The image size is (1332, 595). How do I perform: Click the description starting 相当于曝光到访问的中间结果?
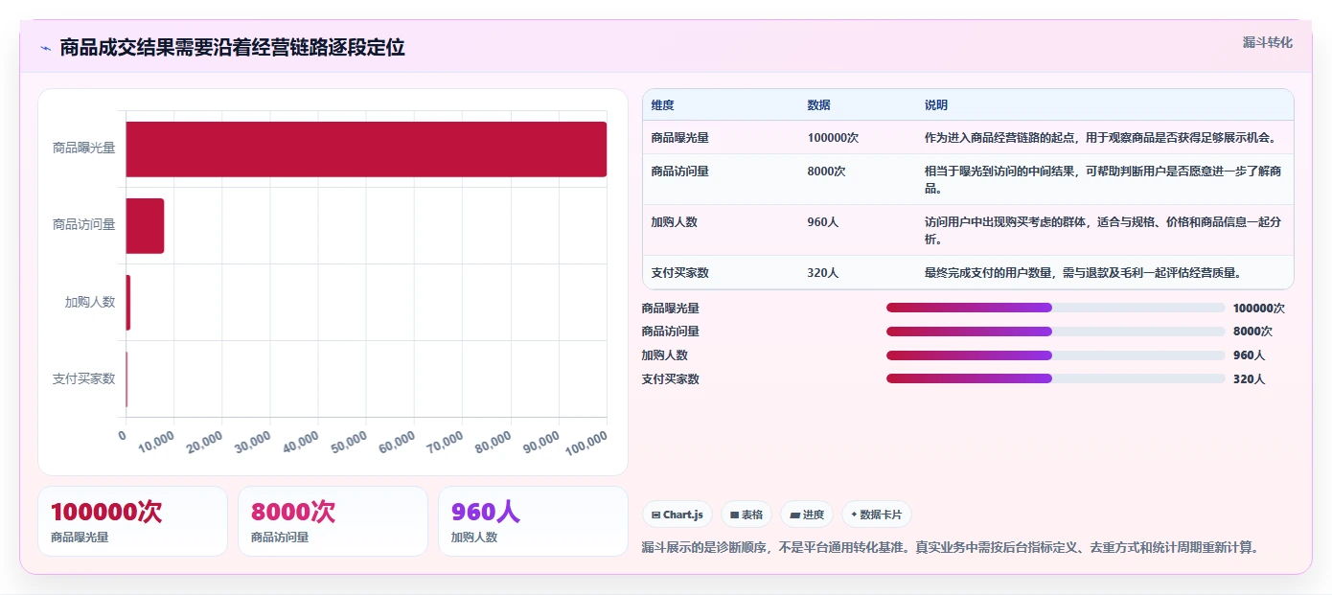(1104, 180)
